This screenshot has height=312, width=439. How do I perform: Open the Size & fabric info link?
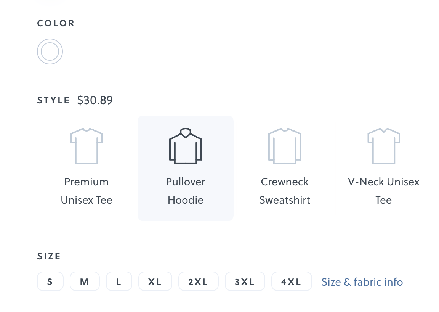[362, 282]
